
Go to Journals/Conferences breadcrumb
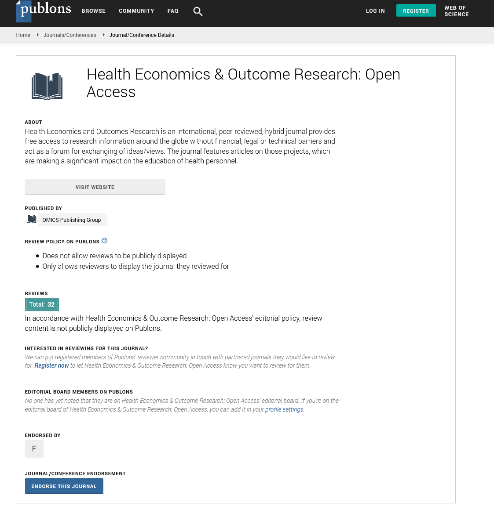click(x=70, y=35)
